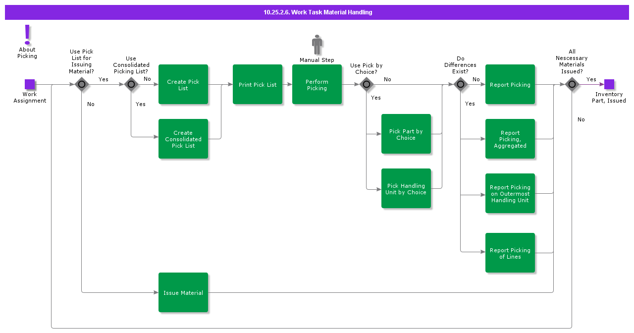Select the 'Do Differences Exist?' gateway diamond
The height and width of the screenshot is (333, 634).
pos(461,84)
